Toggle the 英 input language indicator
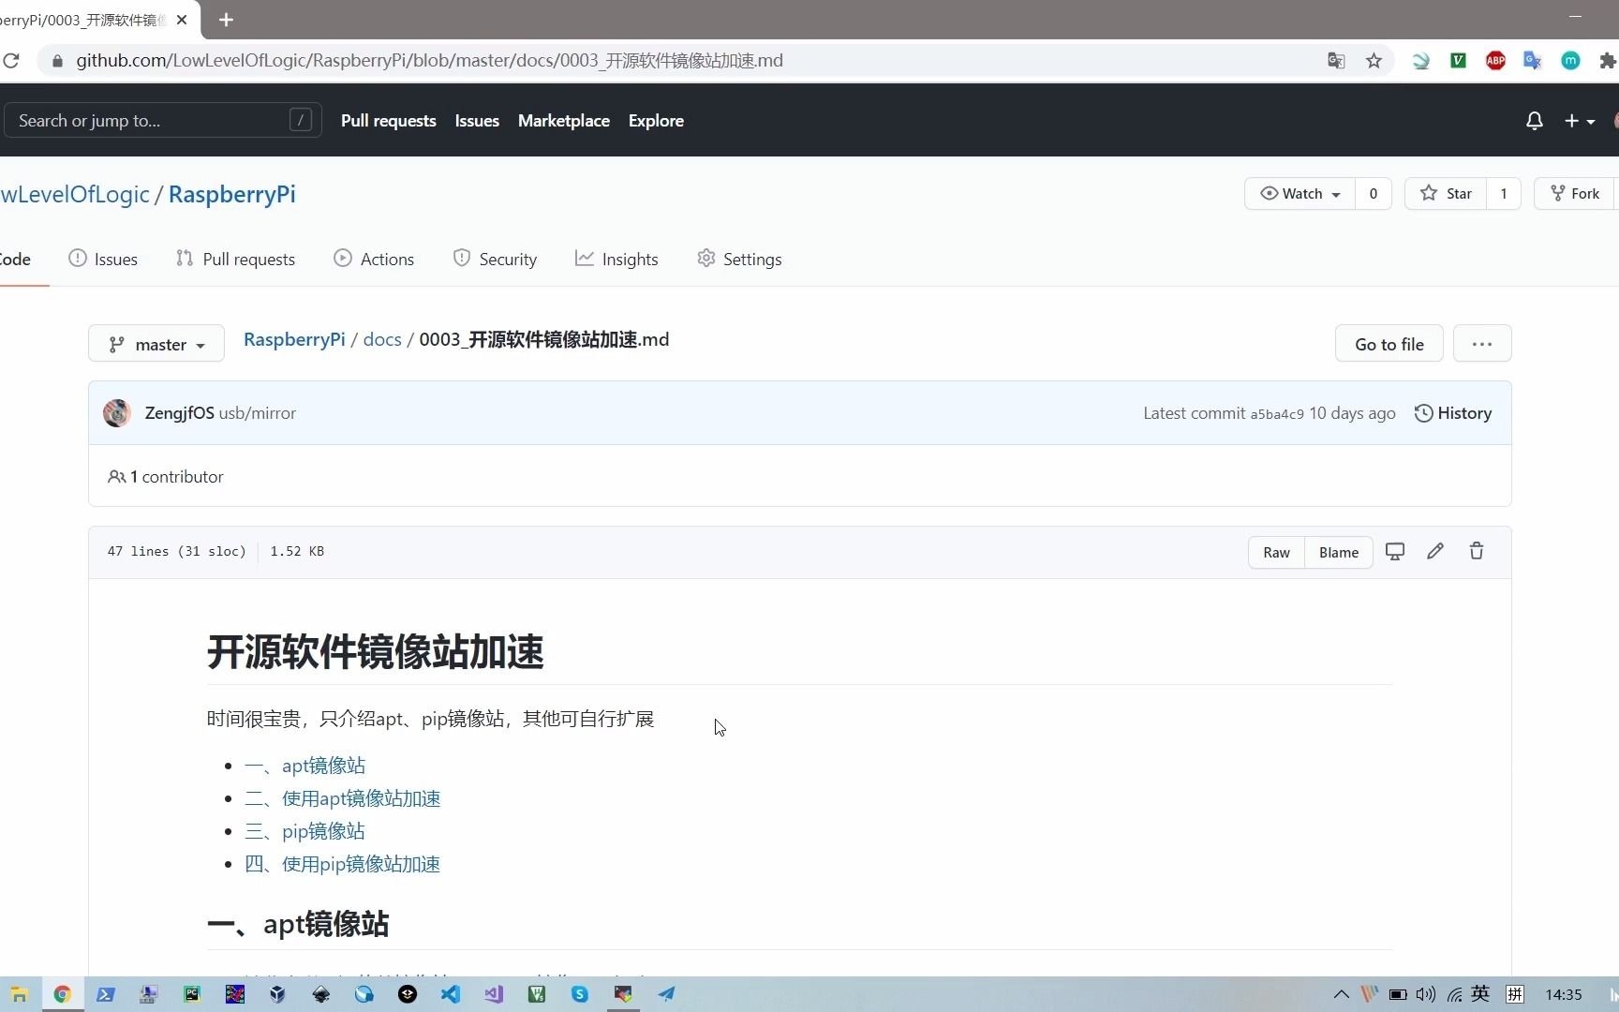Viewport: 1619px width, 1012px height. click(x=1481, y=994)
